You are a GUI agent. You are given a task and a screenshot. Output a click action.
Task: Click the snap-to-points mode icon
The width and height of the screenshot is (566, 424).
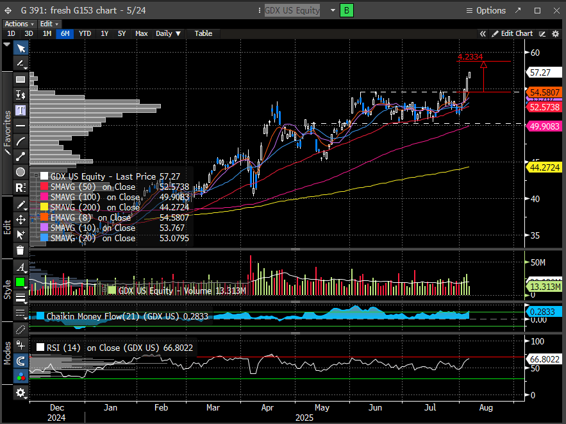tap(21, 345)
